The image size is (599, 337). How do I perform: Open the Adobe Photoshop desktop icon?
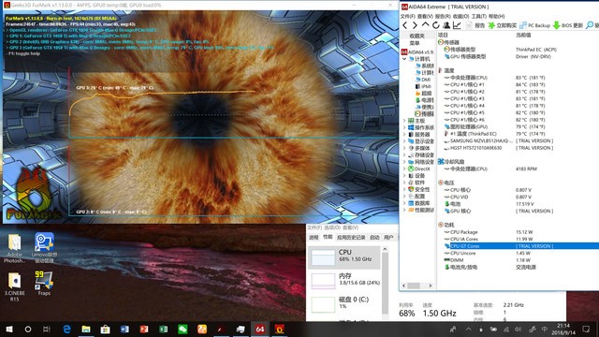[x=15, y=248]
